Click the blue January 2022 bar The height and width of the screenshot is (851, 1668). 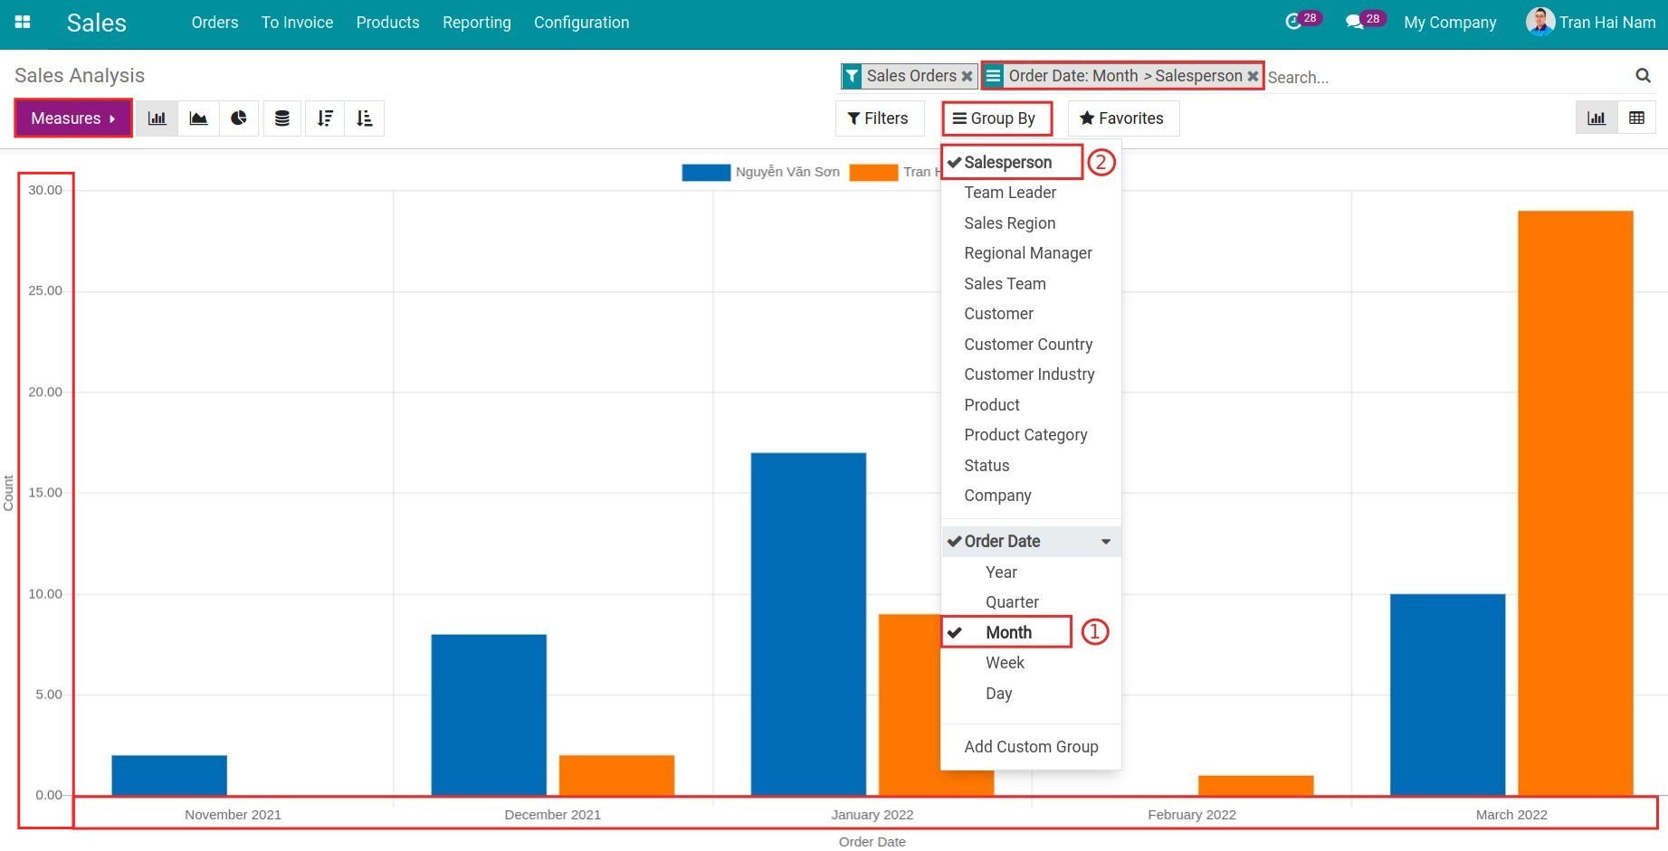808,624
